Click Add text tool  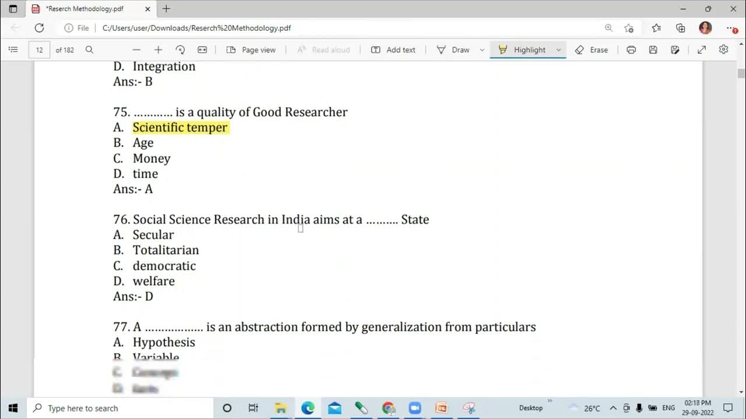click(x=393, y=50)
